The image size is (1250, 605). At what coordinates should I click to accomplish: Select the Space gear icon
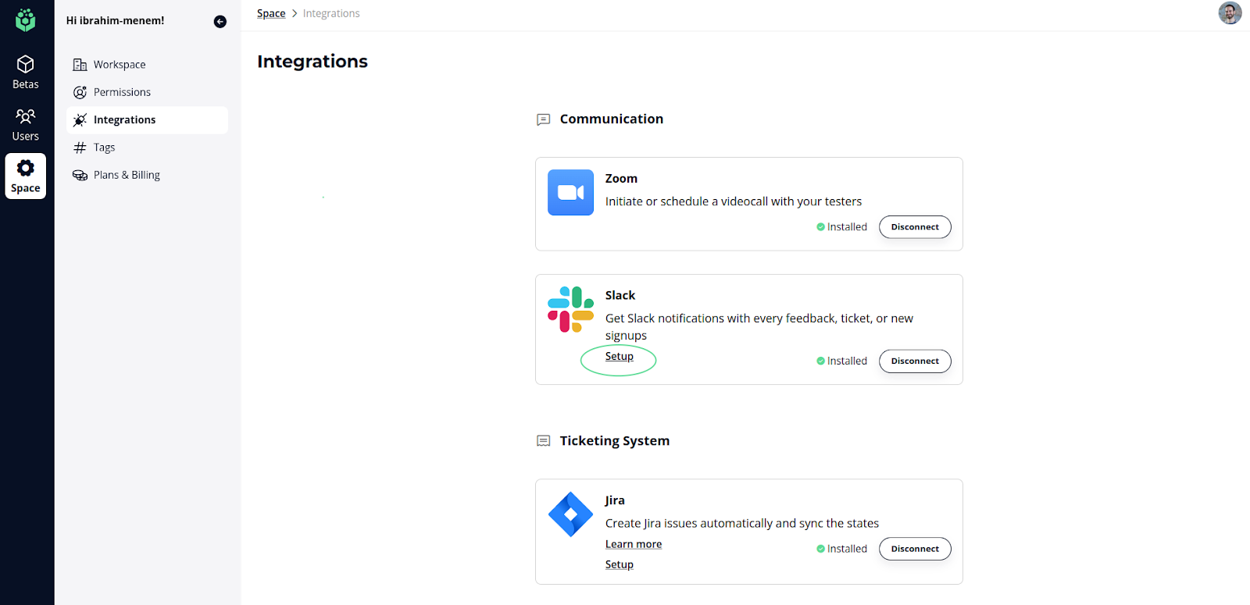click(26, 169)
